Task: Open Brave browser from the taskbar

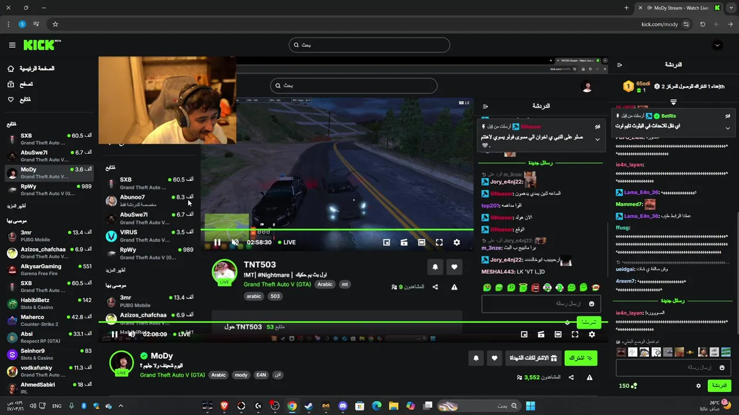Action: (224, 406)
